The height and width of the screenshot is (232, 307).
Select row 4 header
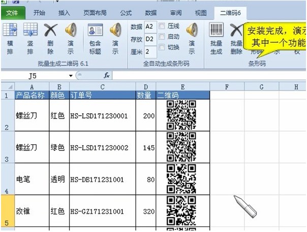pos(8,179)
